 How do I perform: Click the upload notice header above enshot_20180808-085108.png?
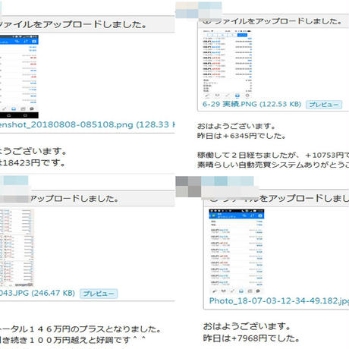coord(87,24)
